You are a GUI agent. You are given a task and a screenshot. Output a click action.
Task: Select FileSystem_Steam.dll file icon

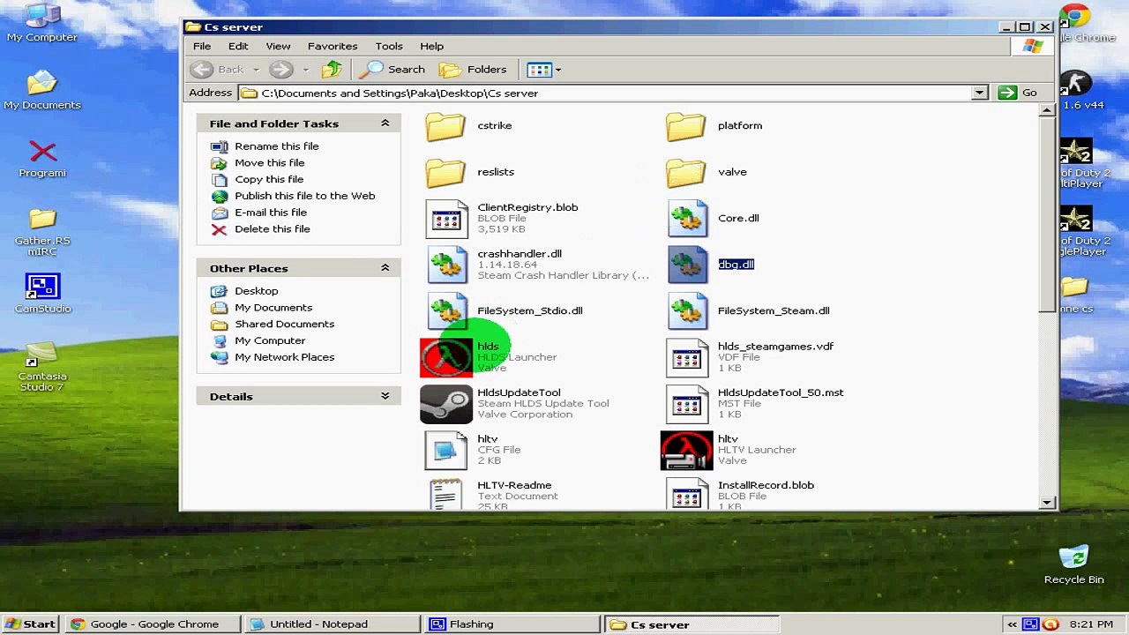(687, 310)
